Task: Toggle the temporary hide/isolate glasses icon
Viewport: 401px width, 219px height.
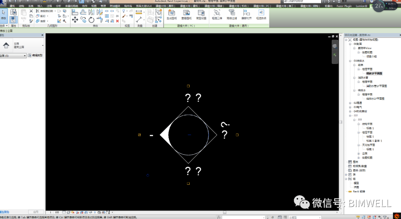Action: coord(90,213)
